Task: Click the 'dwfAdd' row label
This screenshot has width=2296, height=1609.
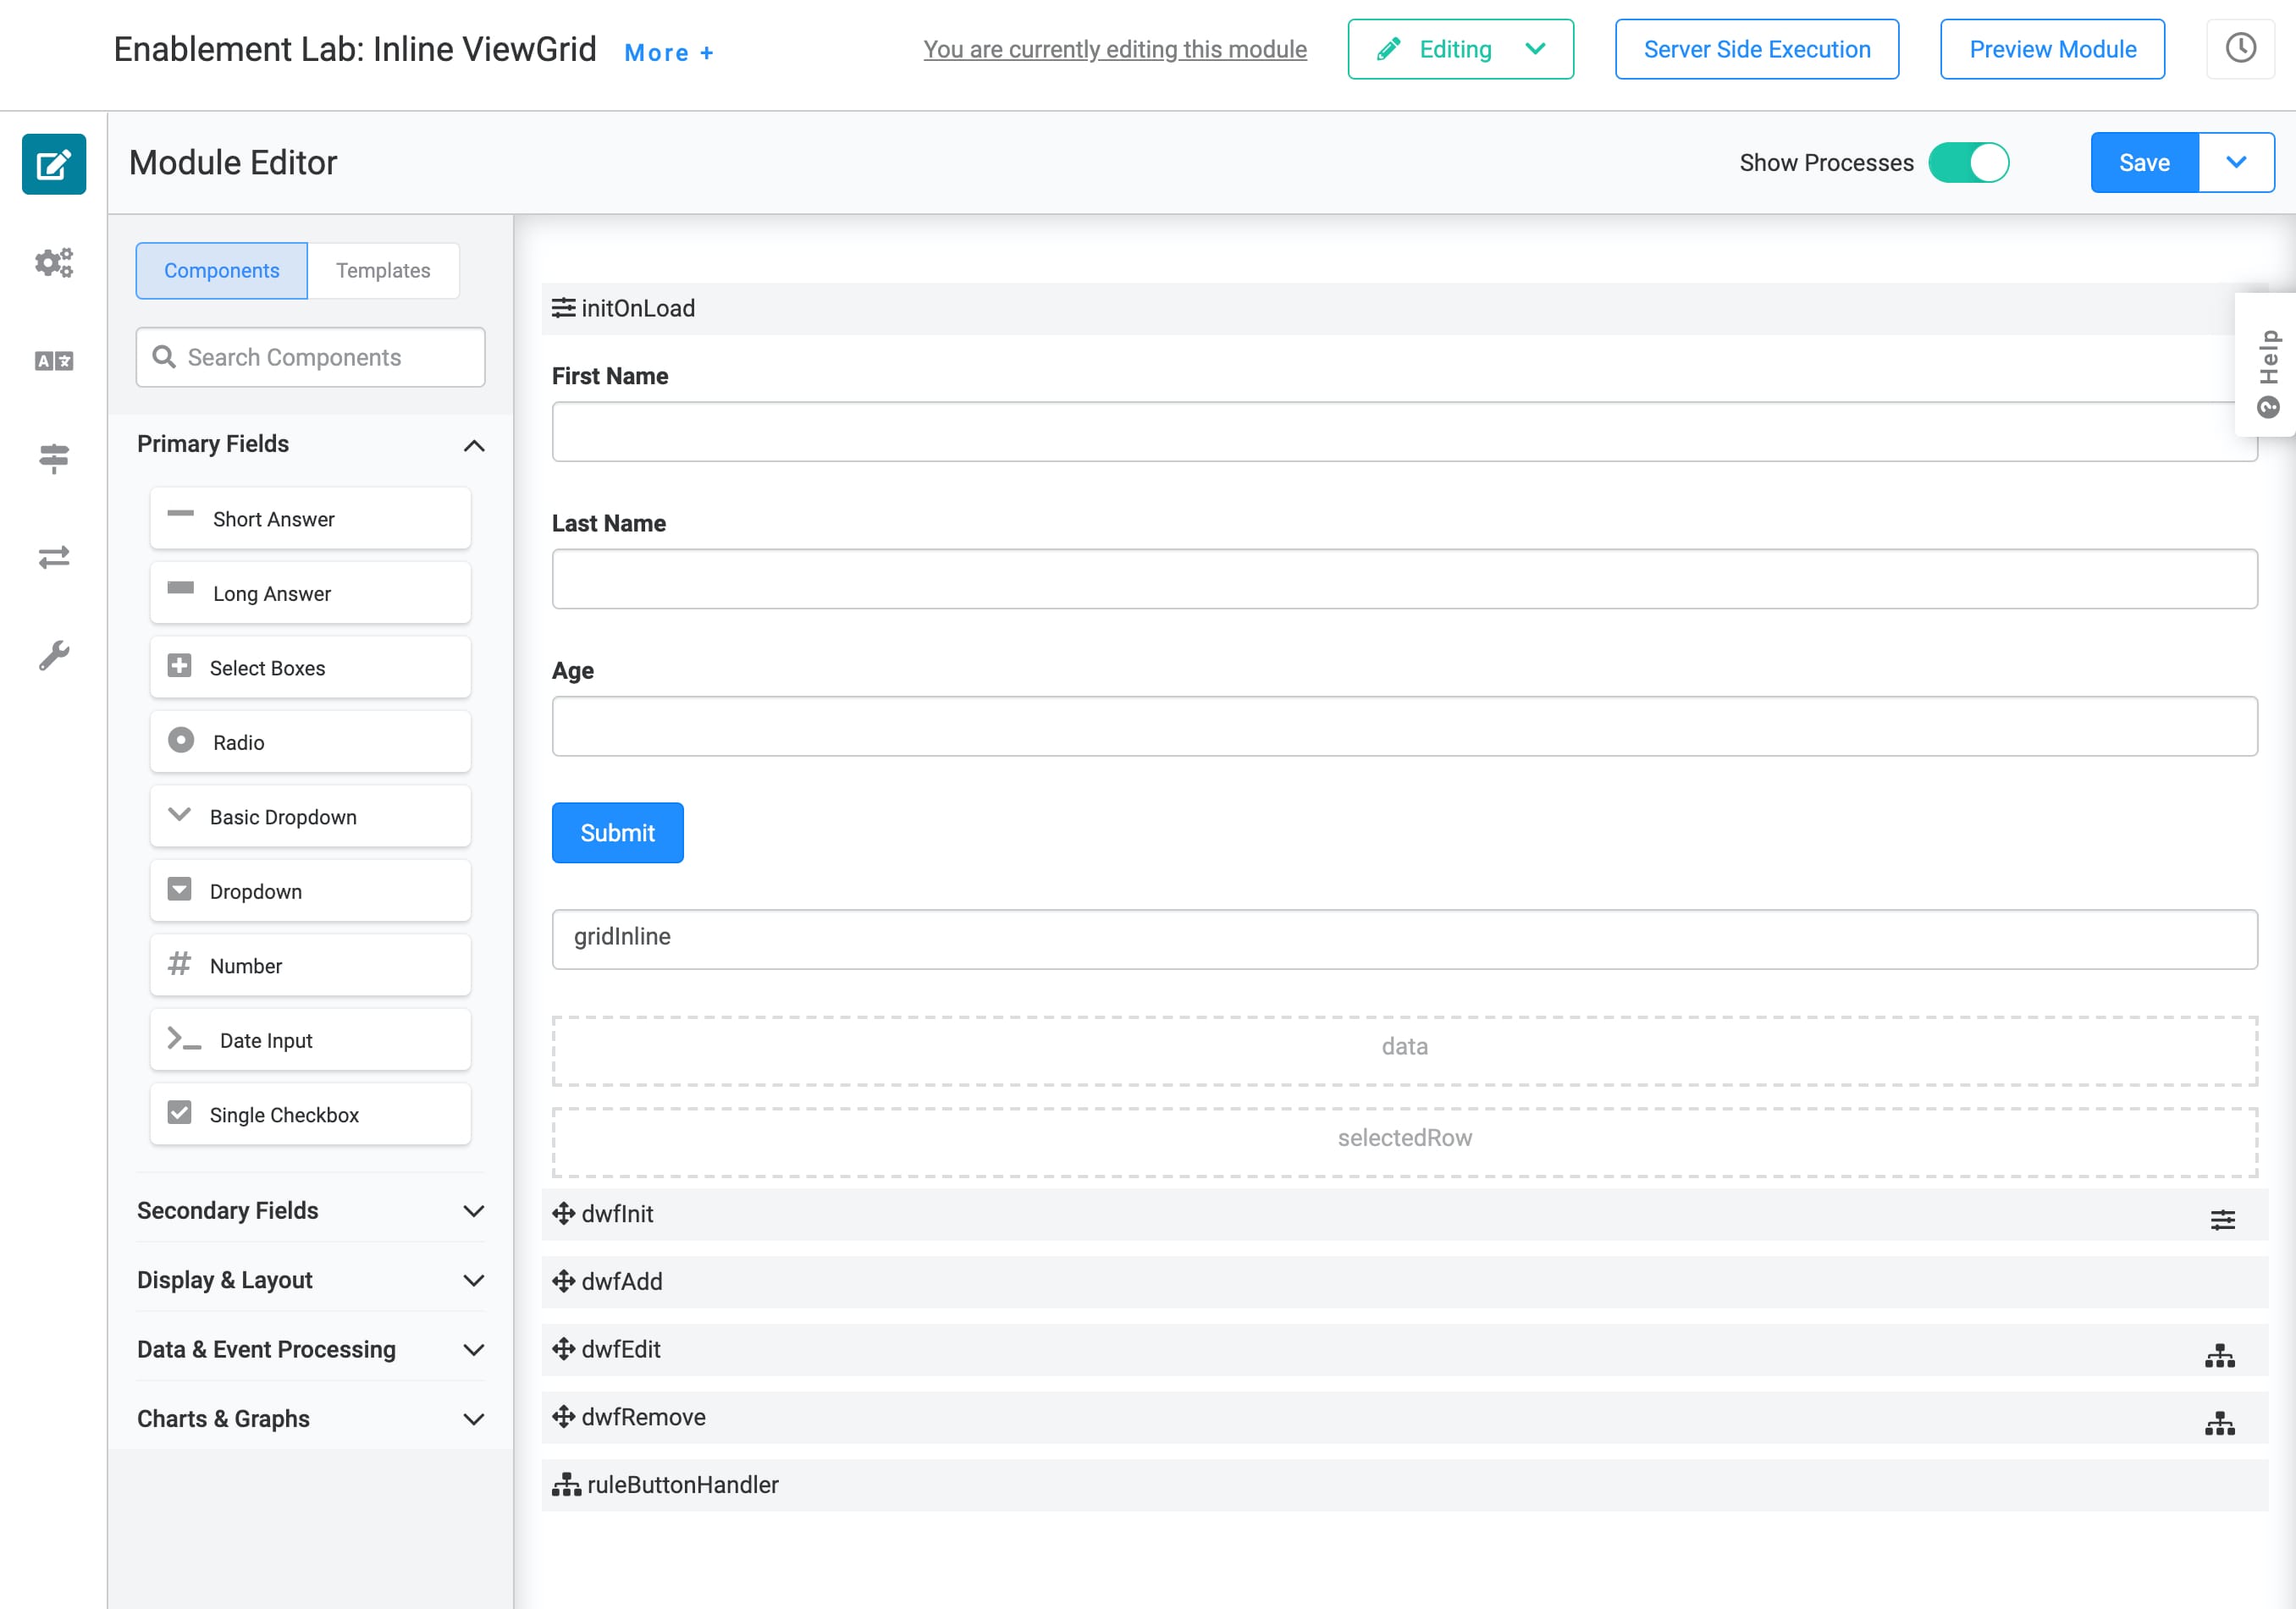Action: [622, 1281]
